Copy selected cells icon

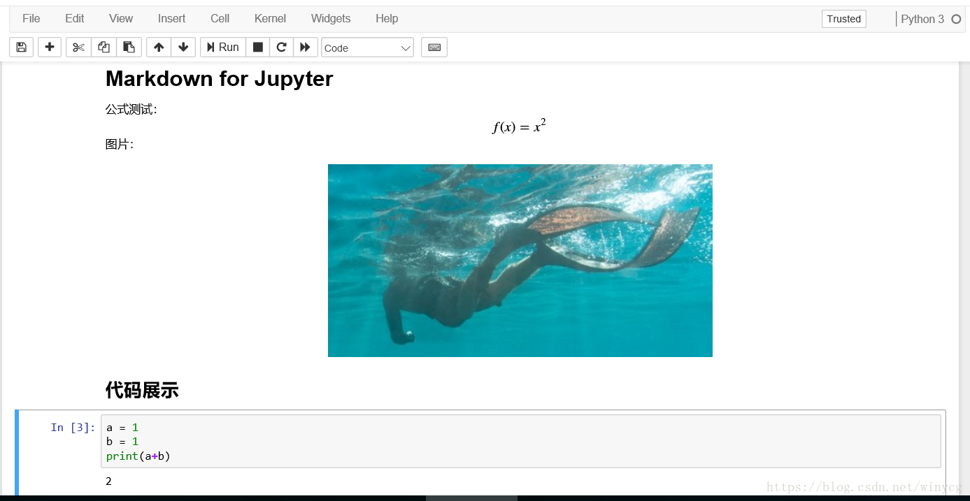pyautogui.click(x=104, y=48)
